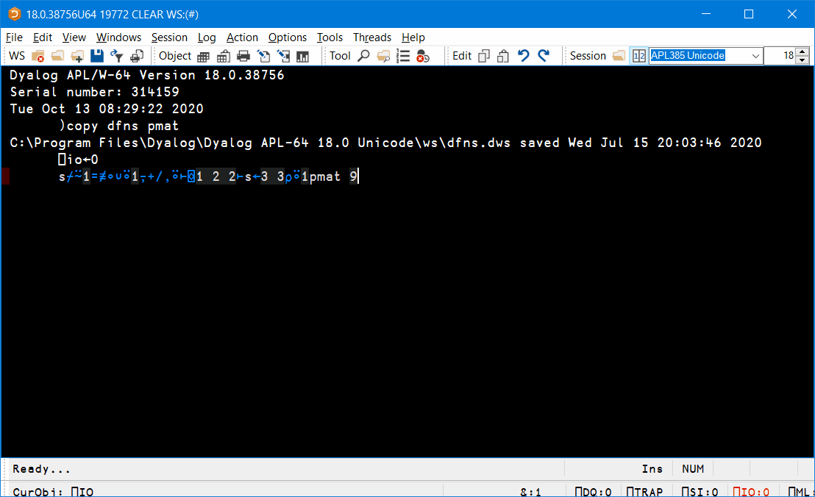Open the Help menu
The height and width of the screenshot is (497, 815).
coord(413,37)
